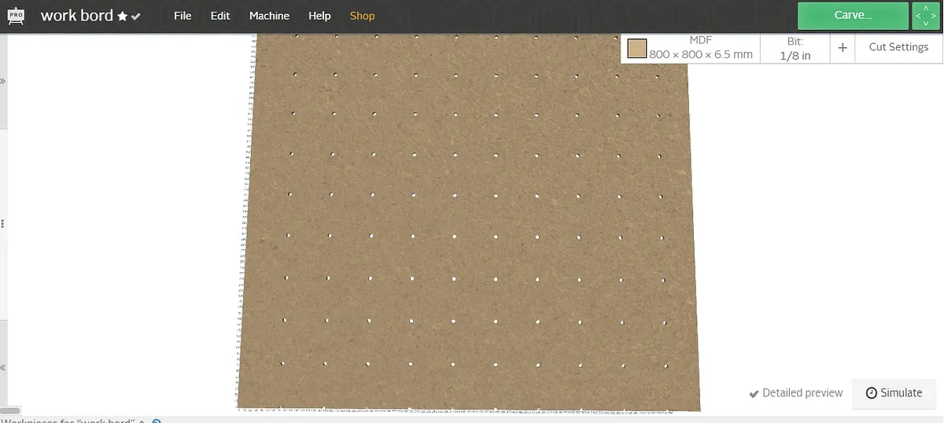This screenshot has width=944, height=423.
Task: Expand the lower left panel chevron
Action: click(x=3, y=367)
